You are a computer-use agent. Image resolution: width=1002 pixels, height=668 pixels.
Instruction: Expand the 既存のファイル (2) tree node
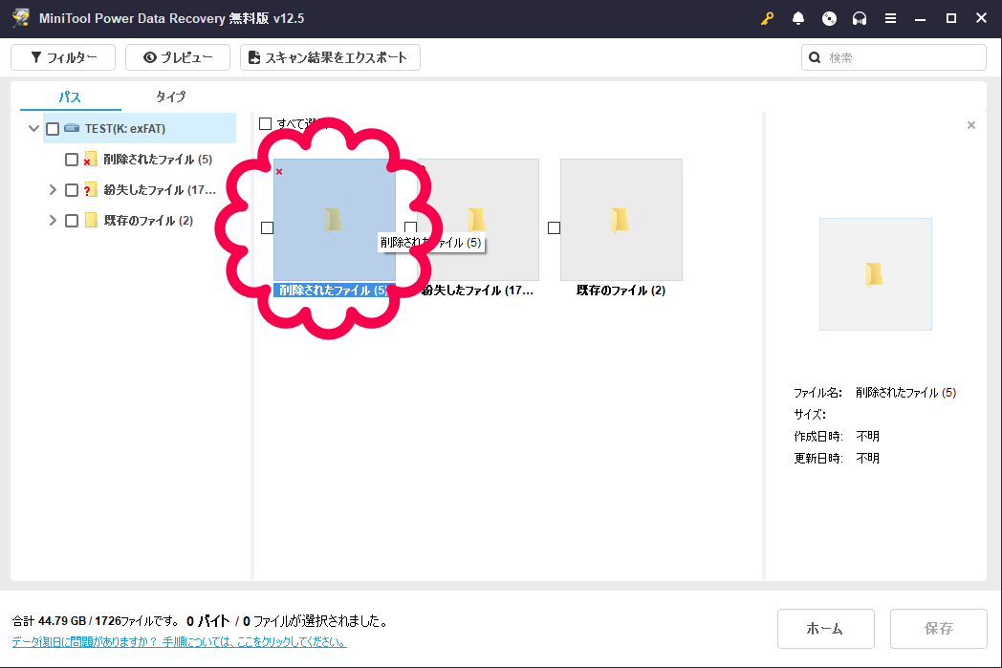[x=53, y=221]
